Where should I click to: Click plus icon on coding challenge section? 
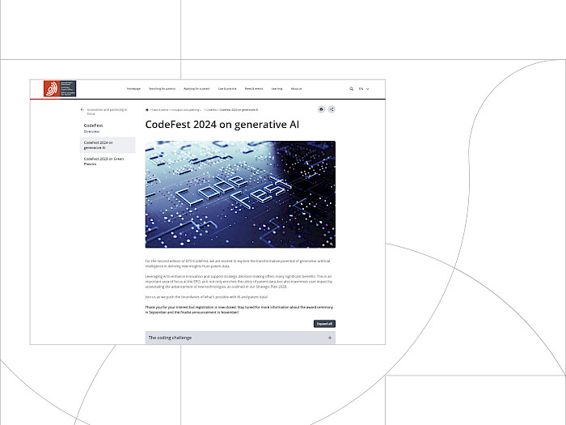[330, 338]
